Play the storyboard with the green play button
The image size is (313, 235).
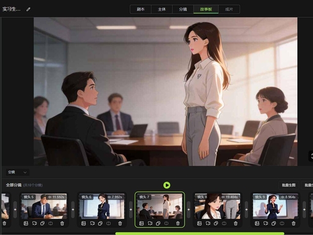pos(167,185)
